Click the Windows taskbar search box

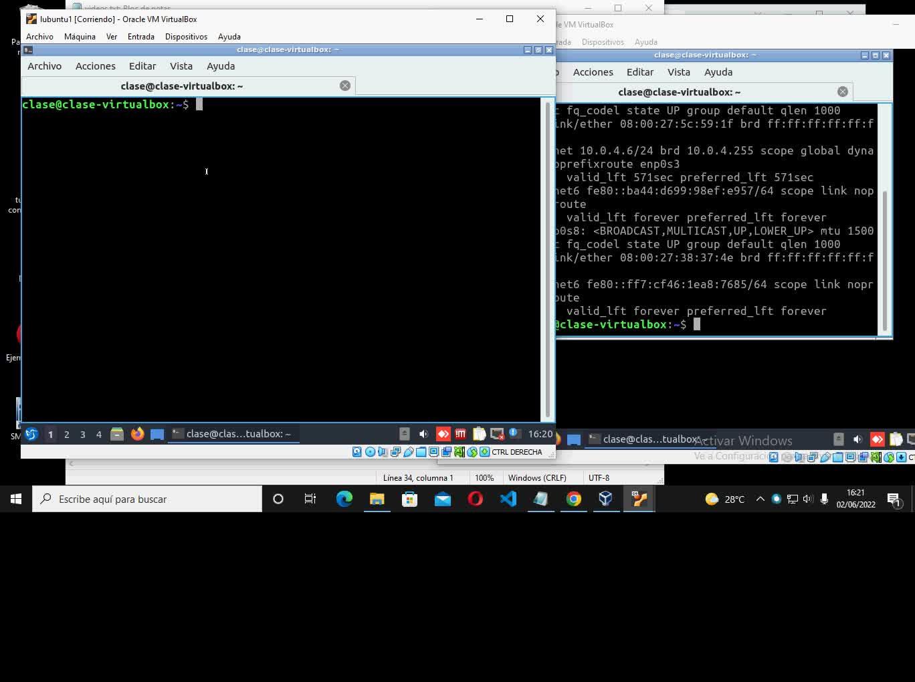[147, 499]
